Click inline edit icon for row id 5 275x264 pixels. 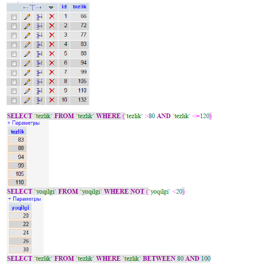point(39,54)
